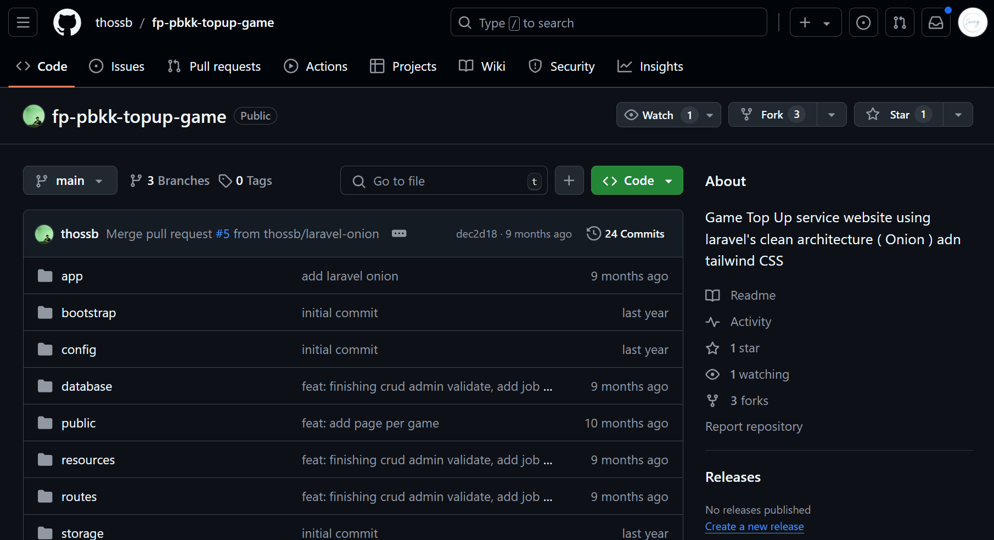The height and width of the screenshot is (540, 994).
Task: Expand the green Code clone dropdown
Action: pos(637,181)
